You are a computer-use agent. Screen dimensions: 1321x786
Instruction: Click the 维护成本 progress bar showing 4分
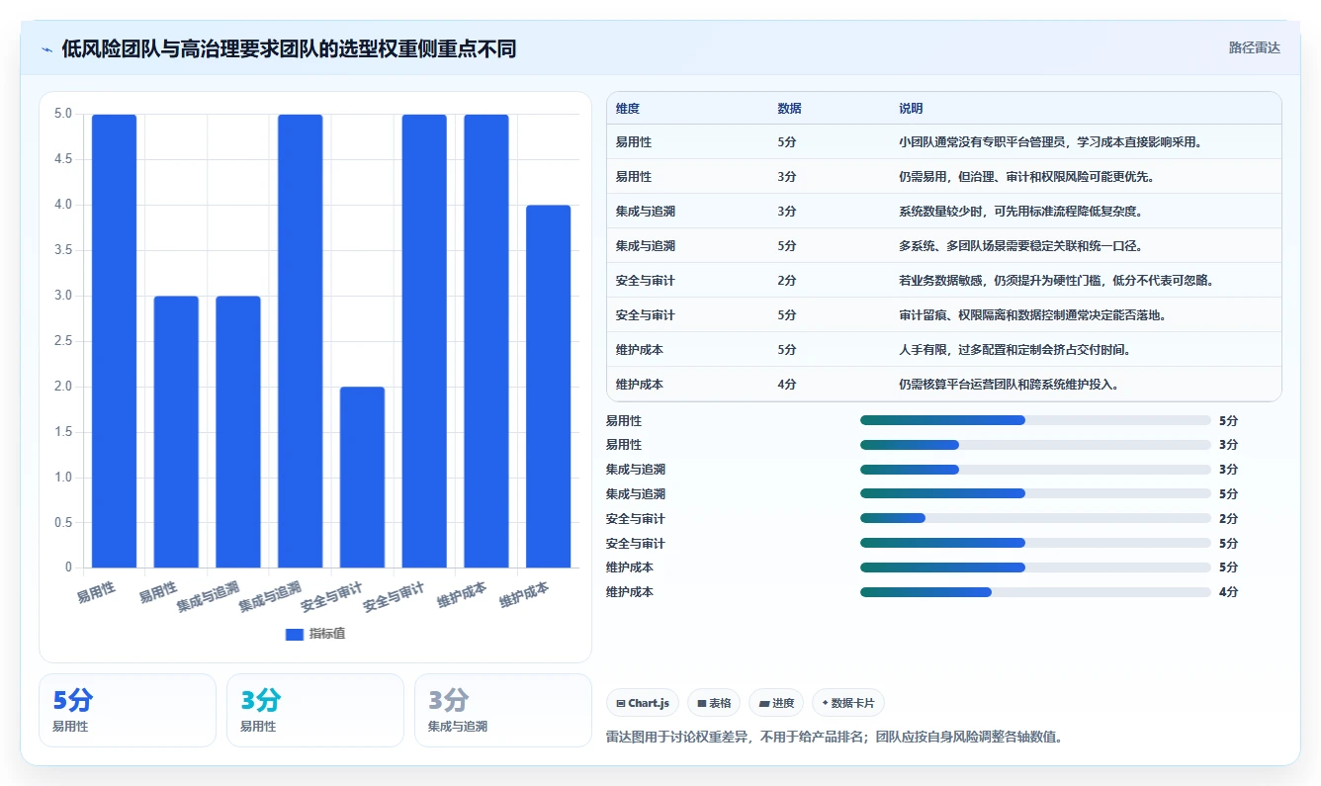click(1035, 592)
